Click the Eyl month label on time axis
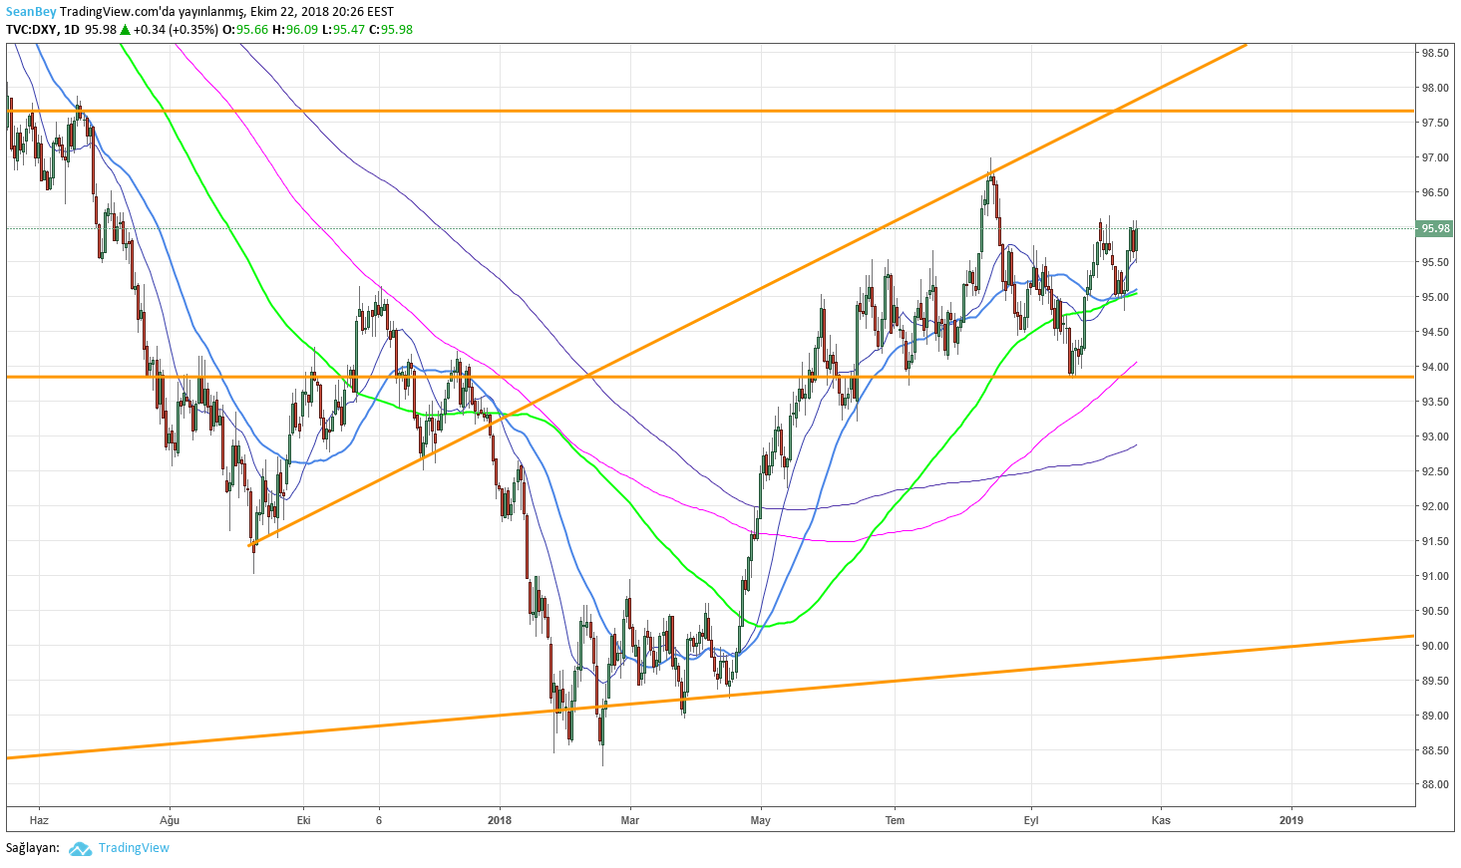The image size is (1461, 868). point(1031,820)
